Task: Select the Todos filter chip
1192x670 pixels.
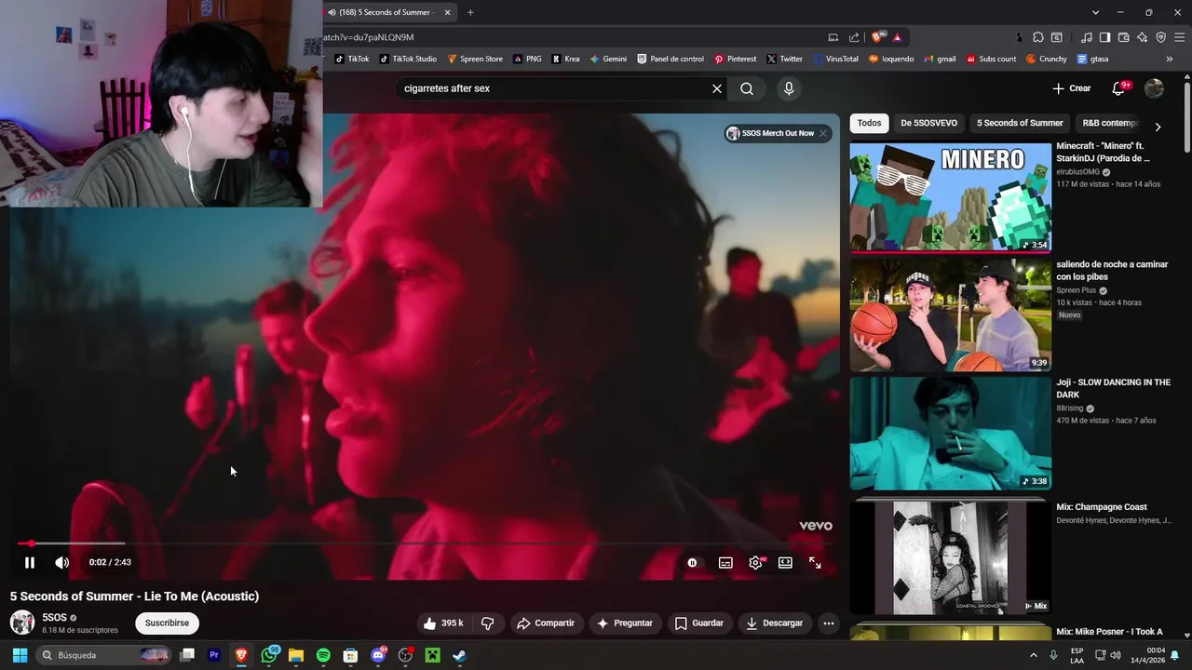Action: point(869,123)
